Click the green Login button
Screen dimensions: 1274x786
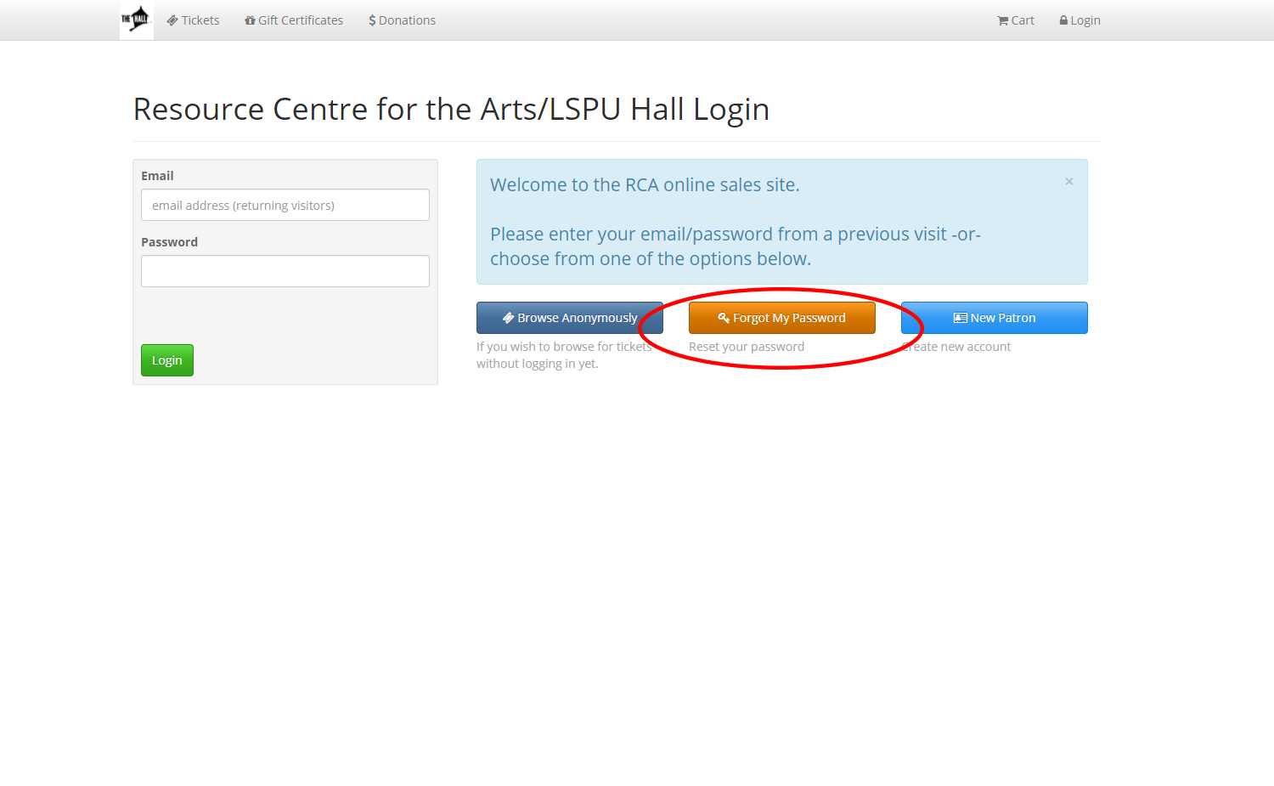point(167,360)
